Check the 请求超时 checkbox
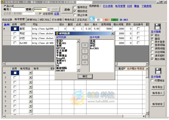The width and height of the screenshot is (169, 120). 152,56
